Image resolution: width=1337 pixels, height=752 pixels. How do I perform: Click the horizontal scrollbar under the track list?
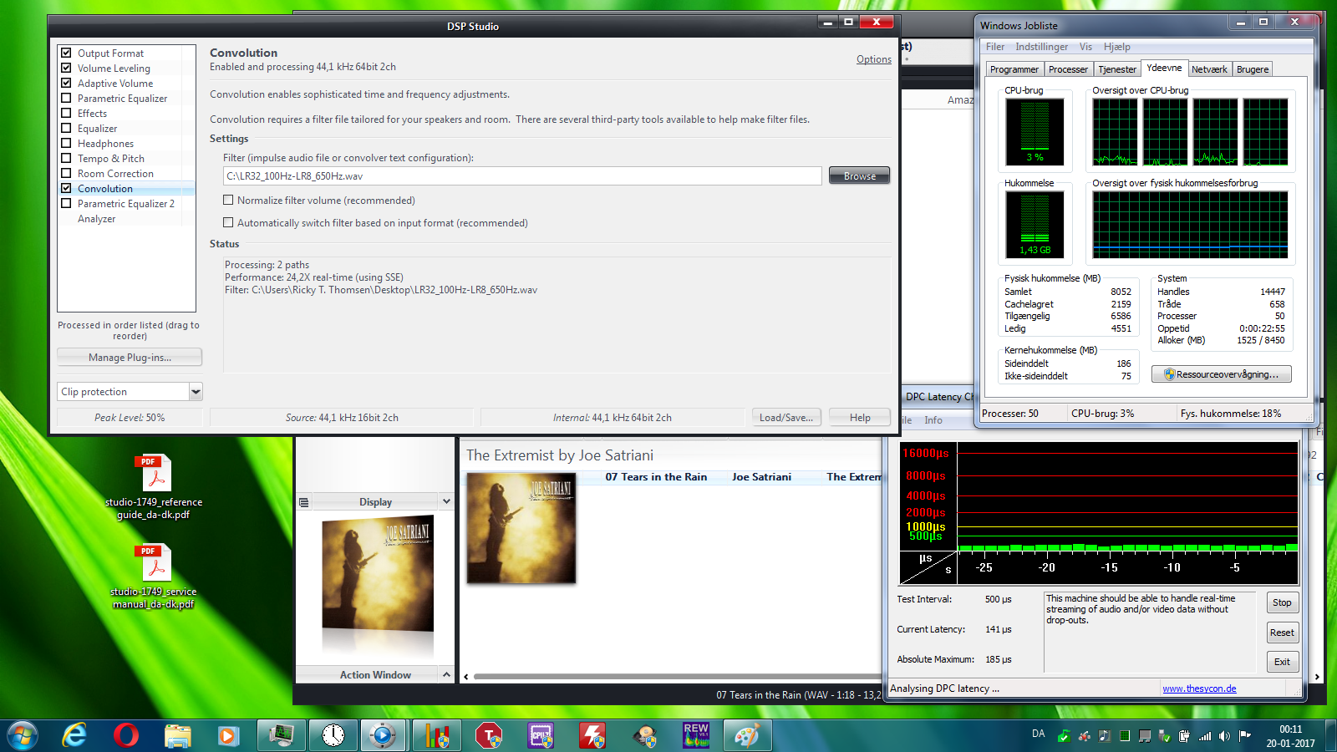click(x=677, y=677)
